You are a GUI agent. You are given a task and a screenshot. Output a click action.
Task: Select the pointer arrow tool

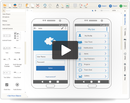click(93, 11)
